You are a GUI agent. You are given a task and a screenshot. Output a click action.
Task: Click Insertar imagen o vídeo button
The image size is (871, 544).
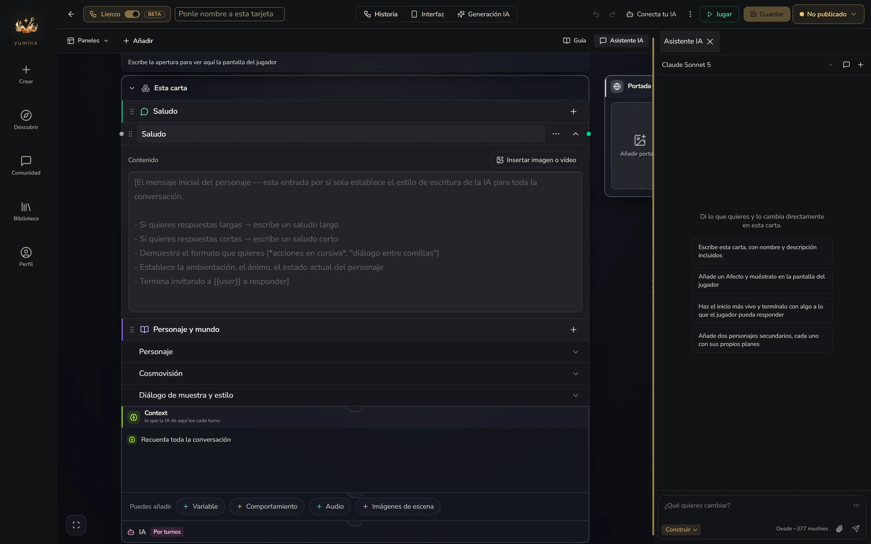tap(536, 160)
